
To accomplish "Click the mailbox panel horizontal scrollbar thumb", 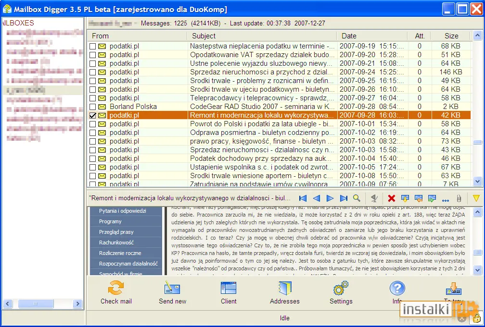I will tap(36, 304).
